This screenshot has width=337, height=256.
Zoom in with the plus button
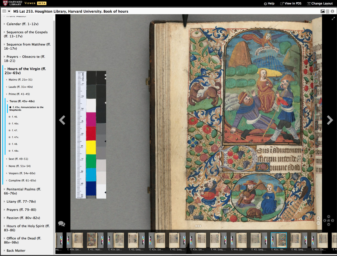click(318, 218)
